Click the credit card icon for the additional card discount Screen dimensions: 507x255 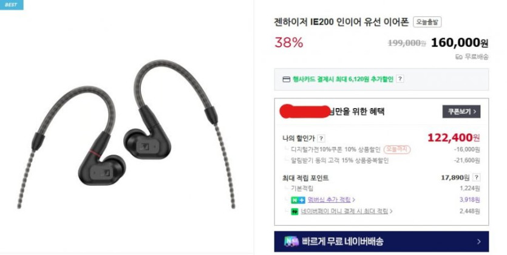[x=286, y=79]
